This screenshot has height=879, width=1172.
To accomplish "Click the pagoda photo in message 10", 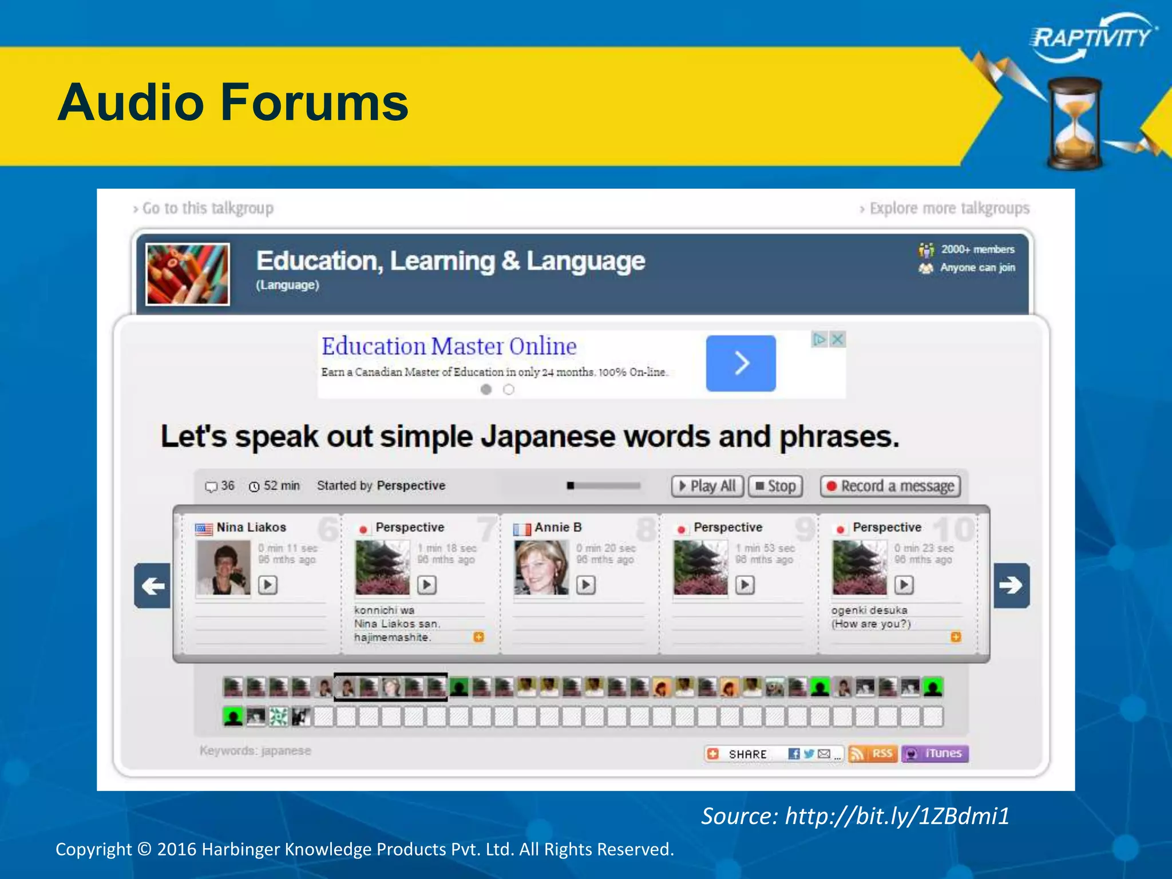I will [x=860, y=568].
